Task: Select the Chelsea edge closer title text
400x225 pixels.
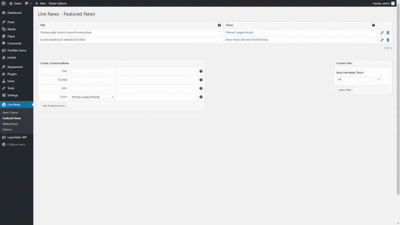Action: pyautogui.click(x=66, y=33)
